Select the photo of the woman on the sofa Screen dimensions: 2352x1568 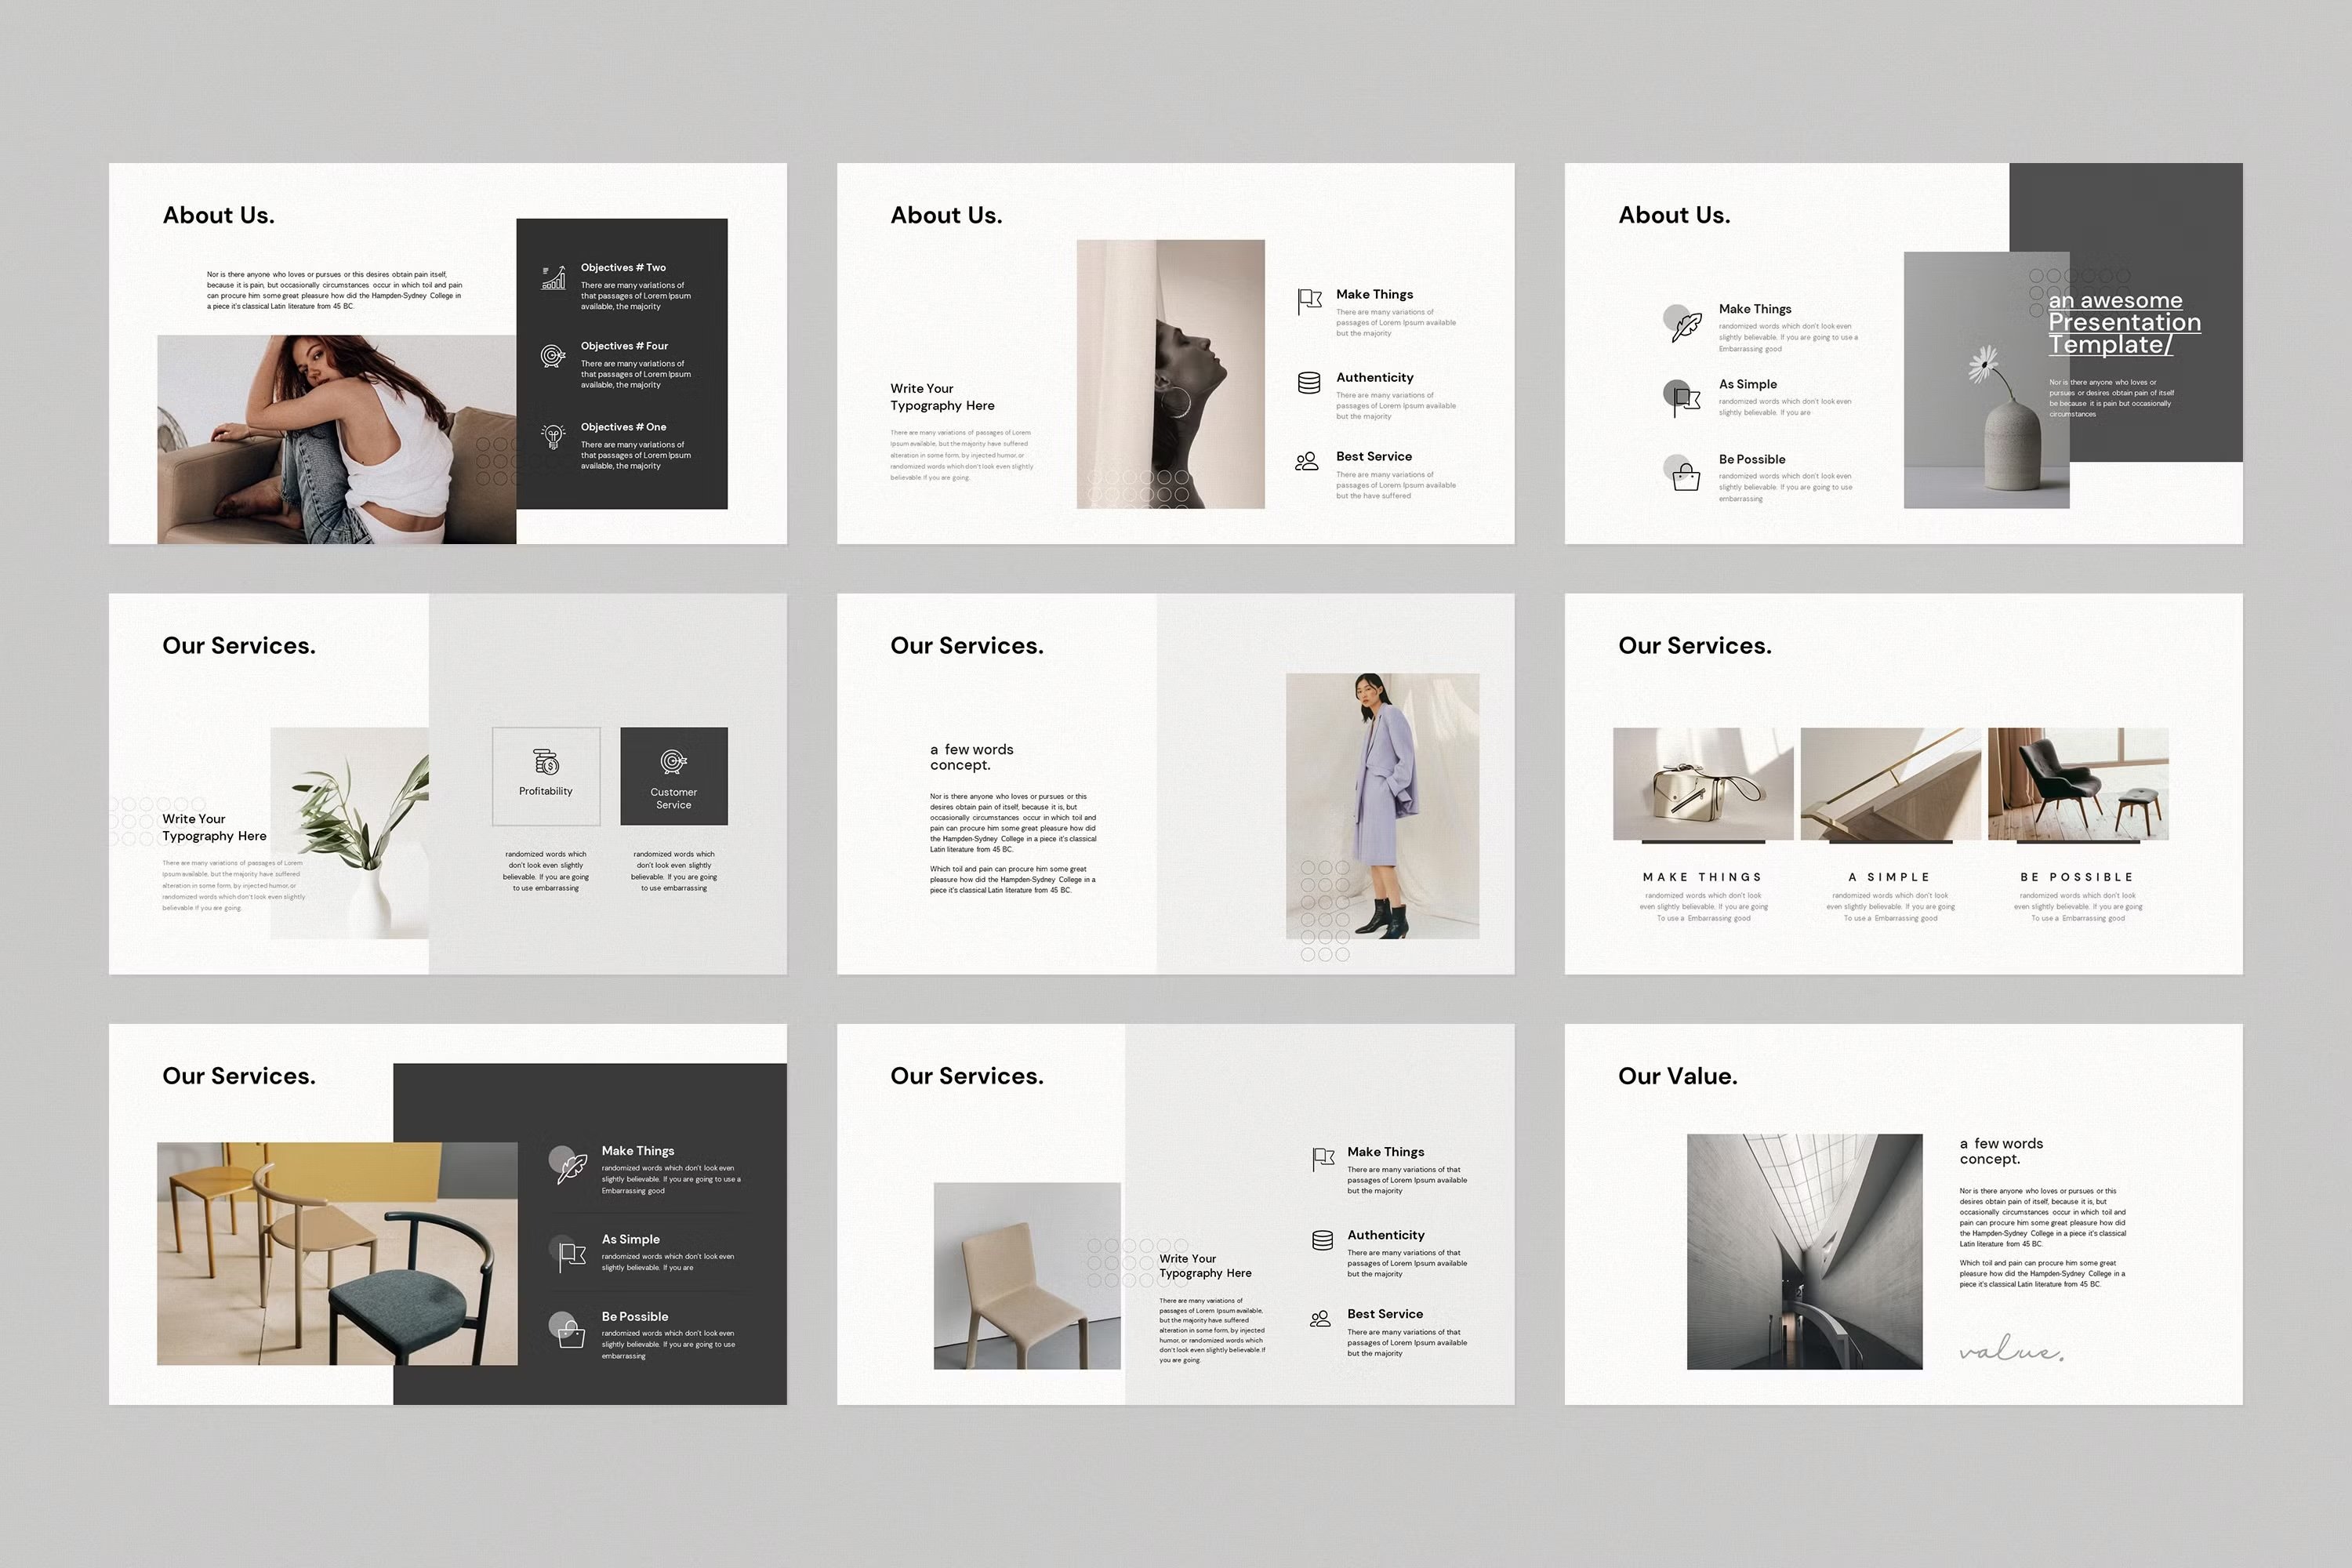click(x=336, y=439)
